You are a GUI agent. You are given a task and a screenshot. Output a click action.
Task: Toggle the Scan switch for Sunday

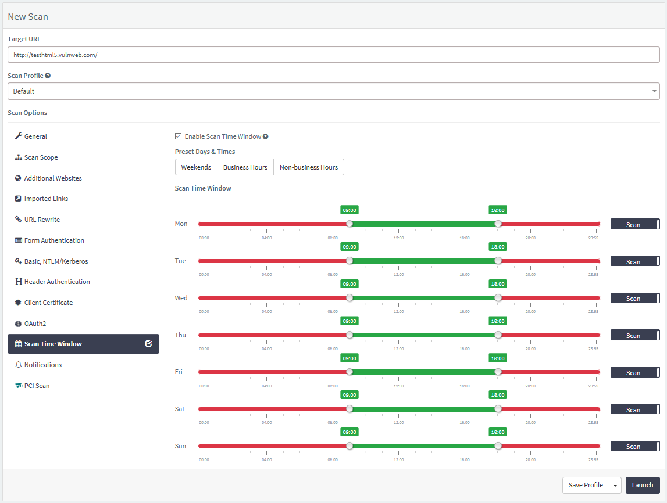coord(635,446)
